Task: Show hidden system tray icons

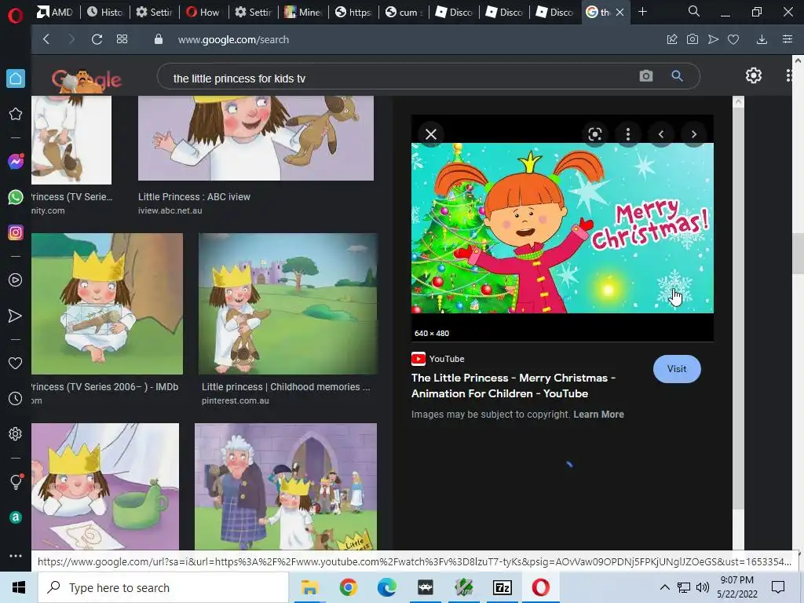Action: pos(664,587)
